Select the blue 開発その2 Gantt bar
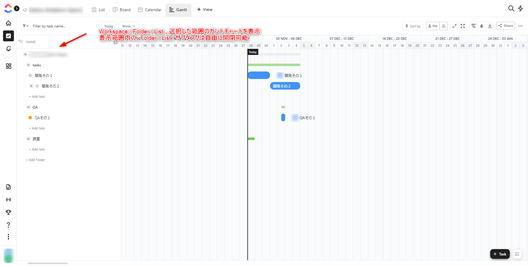This screenshot has width=528, height=266. pos(285,86)
